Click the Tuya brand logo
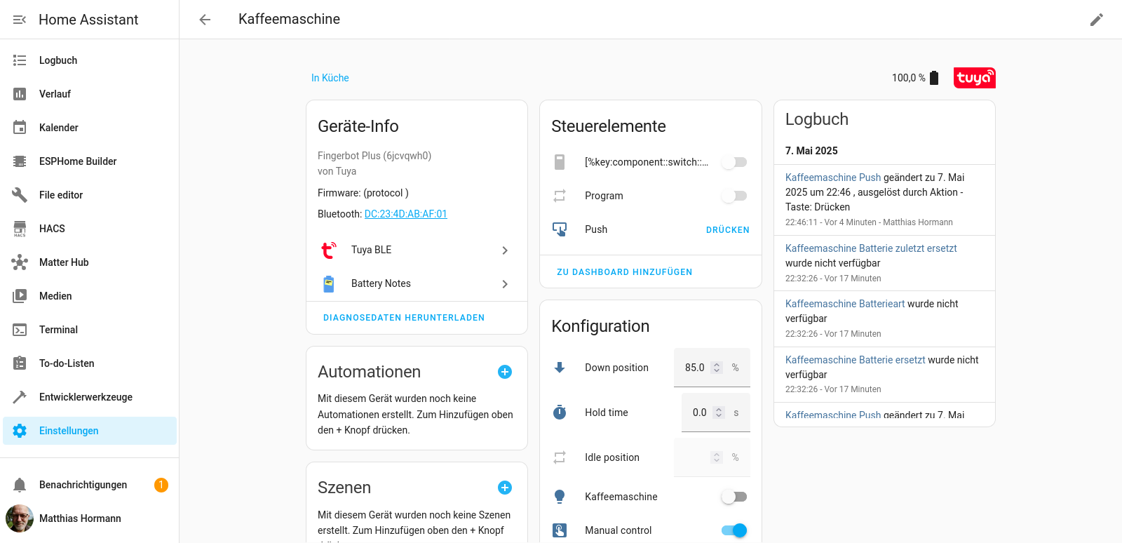The image size is (1122, 543). tap(974, 78)
